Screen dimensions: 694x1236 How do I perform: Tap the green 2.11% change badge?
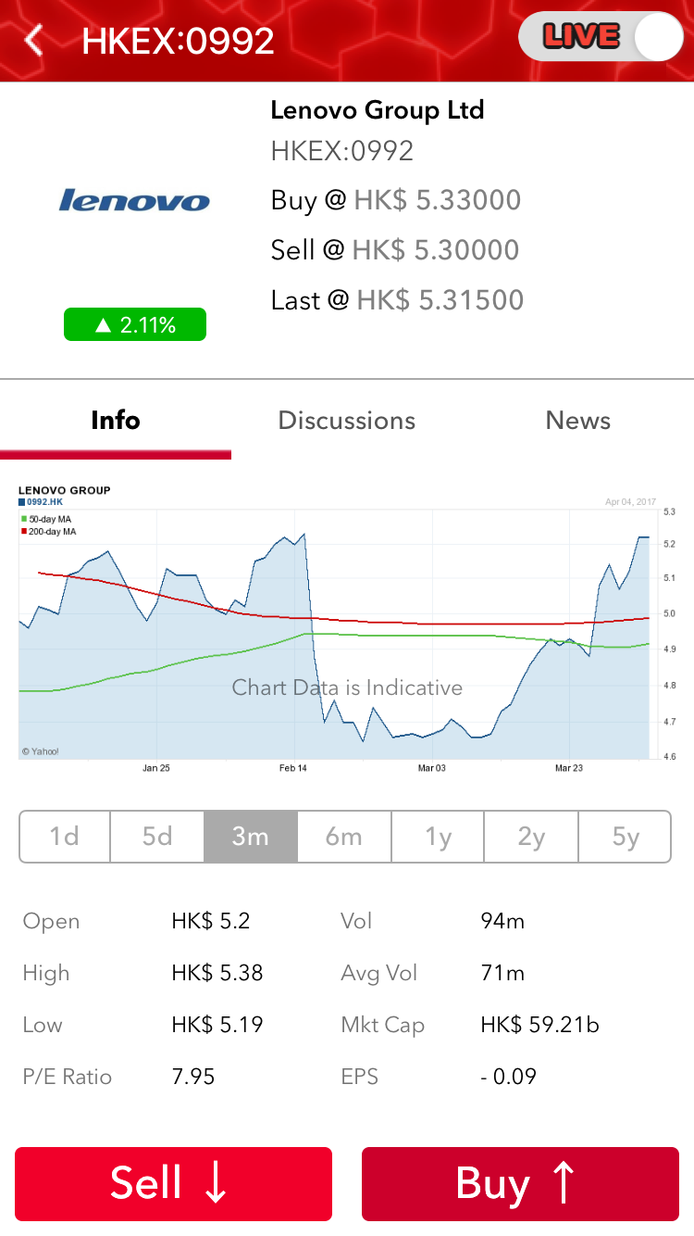[x=135, y=325]
